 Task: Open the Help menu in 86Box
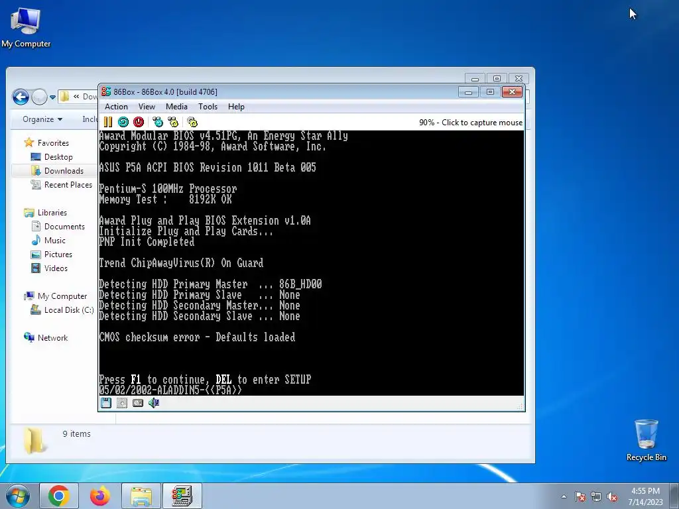coord(237,107)
